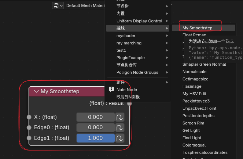Collapse the My Smoothstep node
The image size is (243, 159).
pyautogui.click(x=36, y=91)
